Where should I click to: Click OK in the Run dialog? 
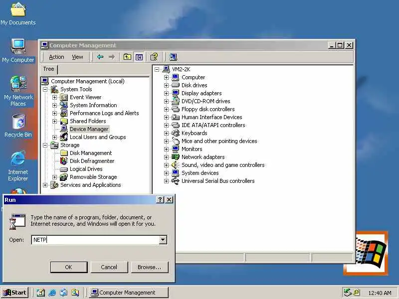coord(69,267)
